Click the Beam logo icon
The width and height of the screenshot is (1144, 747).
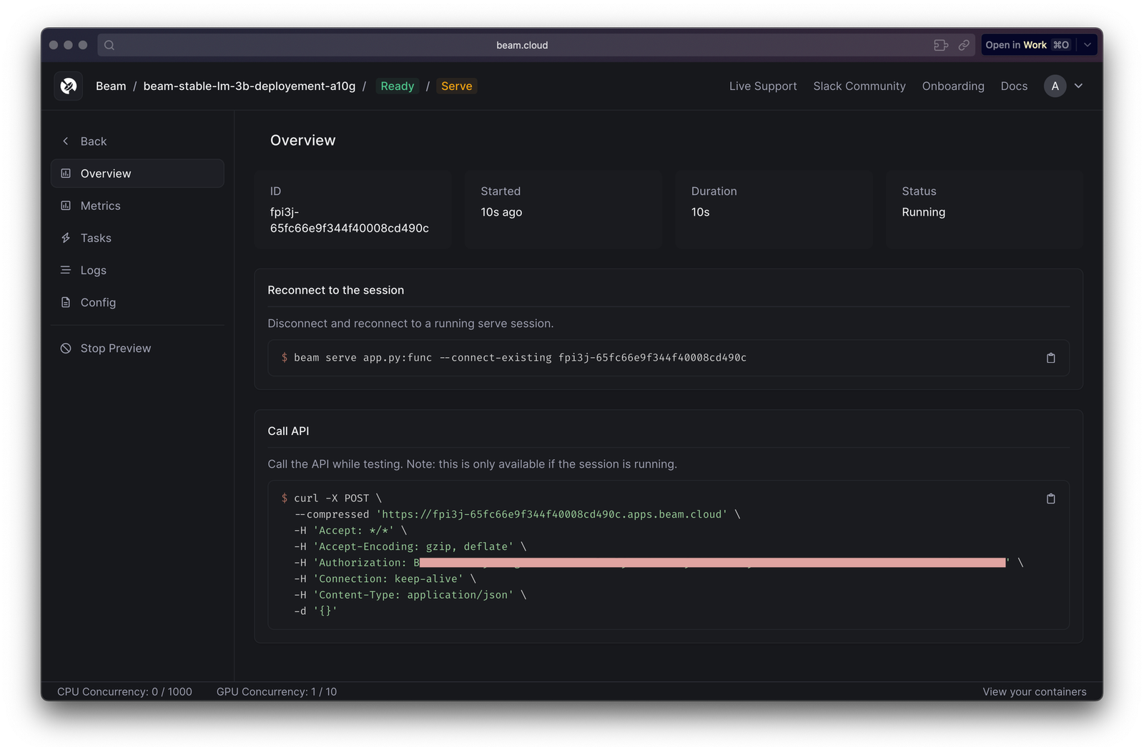(x=68, y=86)
